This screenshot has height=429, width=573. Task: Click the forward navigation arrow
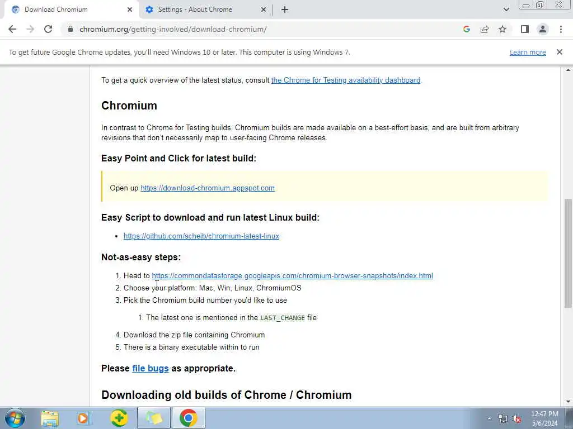click(30, 29)
